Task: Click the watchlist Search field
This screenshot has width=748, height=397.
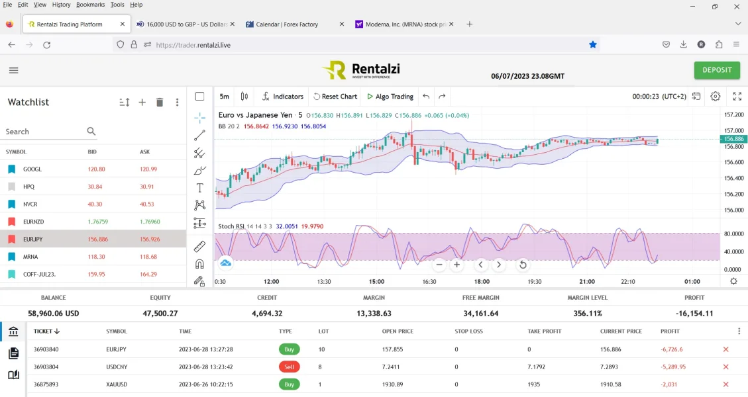Action: [44, 132]
